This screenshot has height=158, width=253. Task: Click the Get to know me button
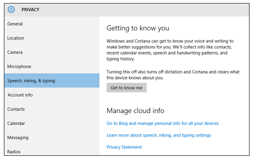(x=126, y=87)
